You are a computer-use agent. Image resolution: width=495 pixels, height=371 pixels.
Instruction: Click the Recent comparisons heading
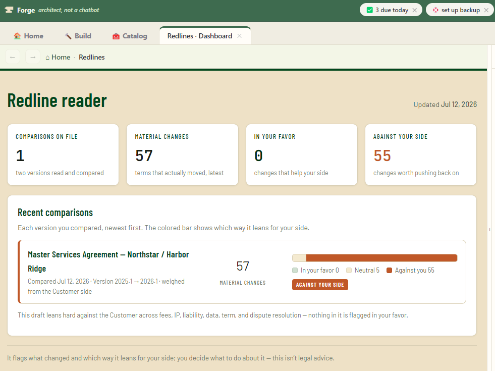[x=55, y=213]
